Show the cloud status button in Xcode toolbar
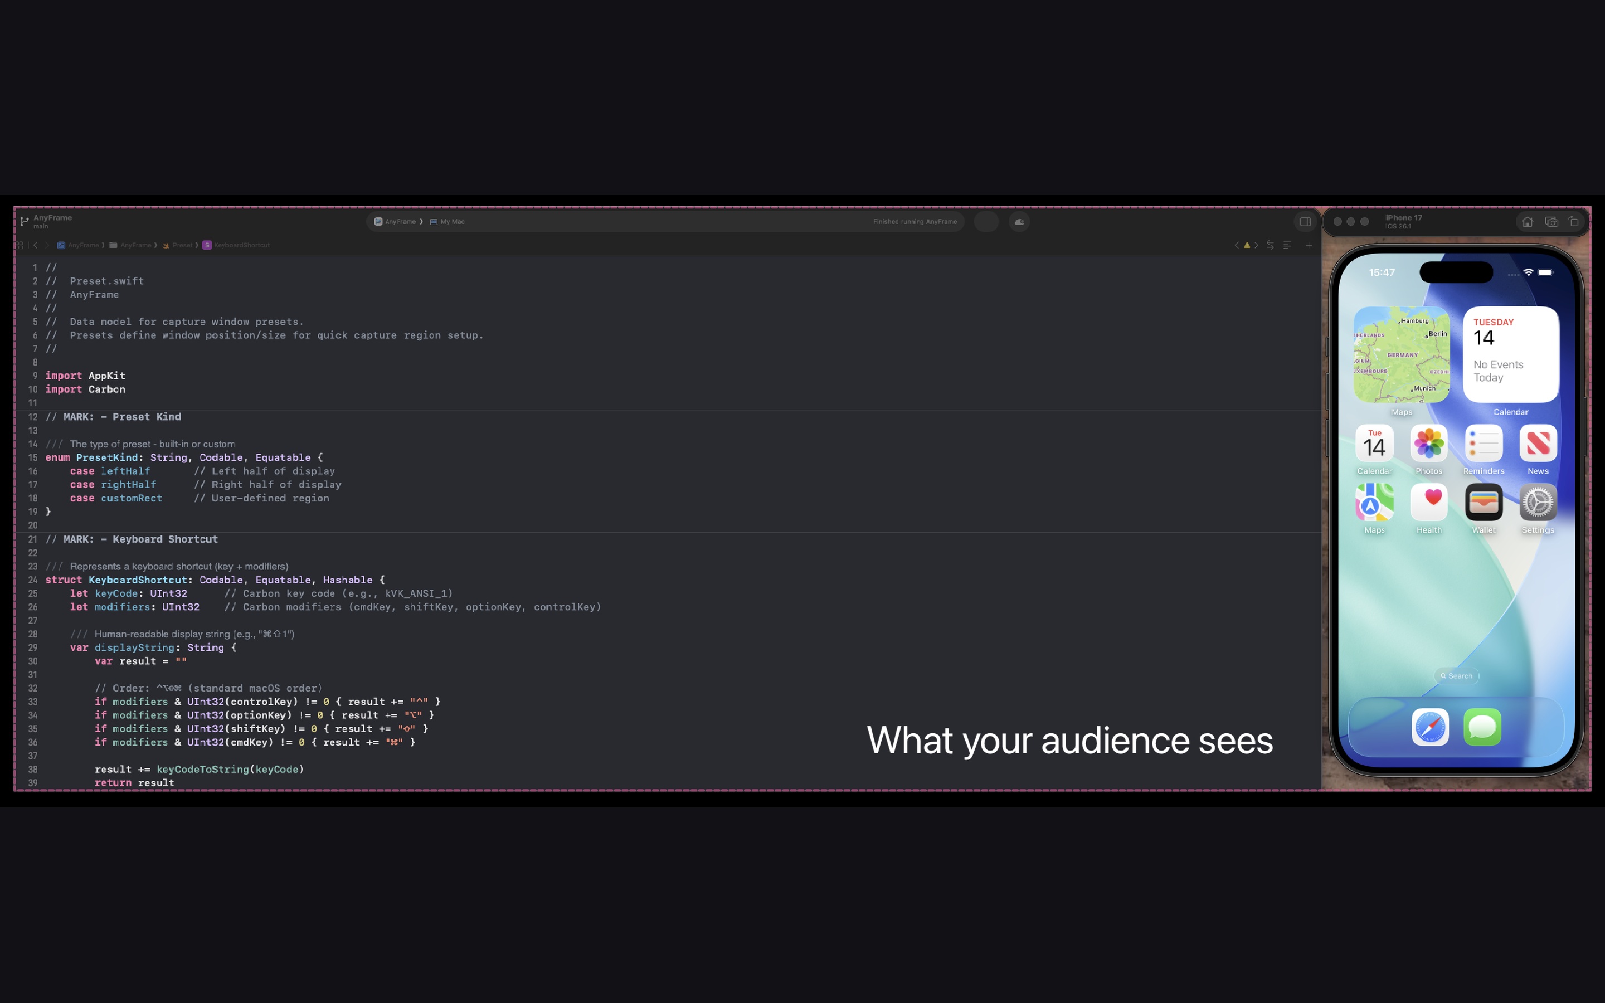The image size is (1605, 1003). point(1019,222)
